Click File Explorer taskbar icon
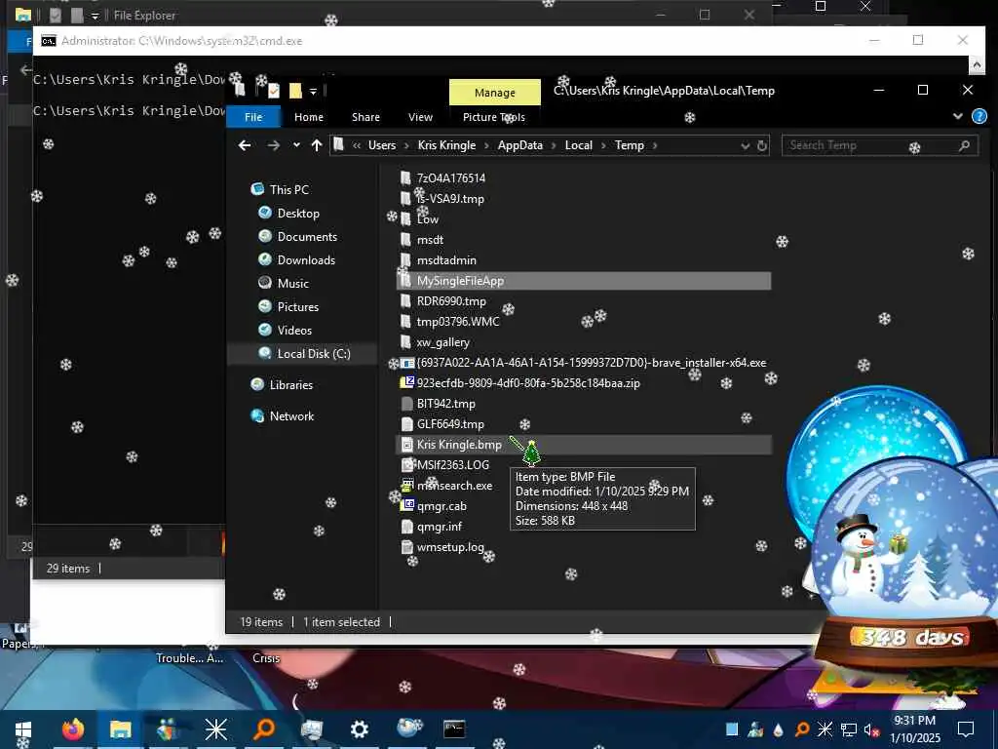 (x=120, y=729)
